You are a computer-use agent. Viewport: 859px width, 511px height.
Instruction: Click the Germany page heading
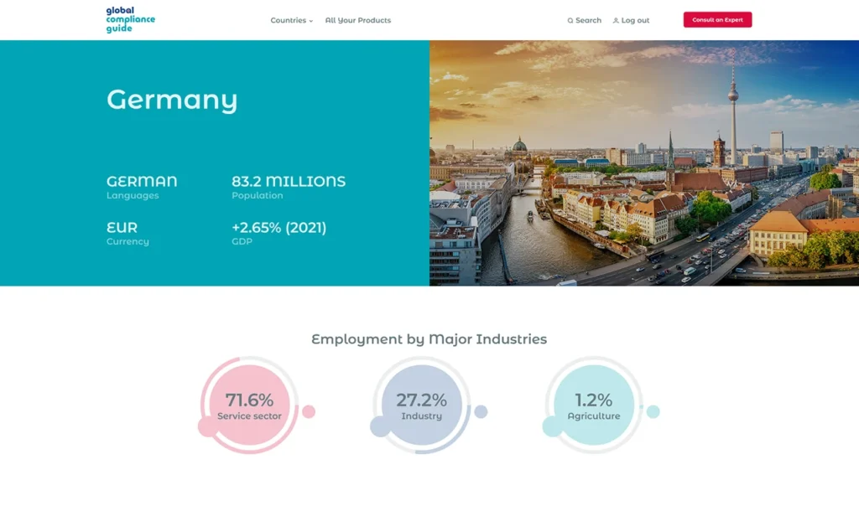[x=172, y=100]
